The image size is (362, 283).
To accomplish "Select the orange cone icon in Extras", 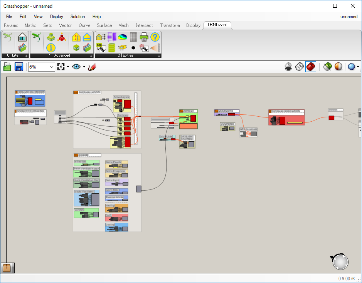I will point(155,48).
